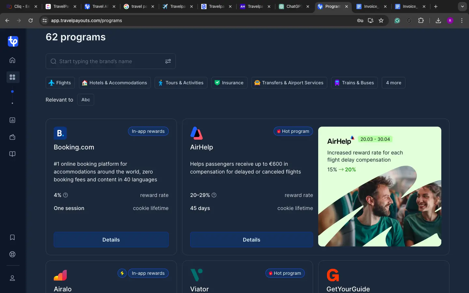Open Chrome three-dot menu
The image size is (469, 293).
coord(462,21)
